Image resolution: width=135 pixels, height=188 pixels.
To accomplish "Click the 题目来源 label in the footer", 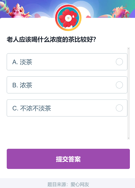I will 56,184.
